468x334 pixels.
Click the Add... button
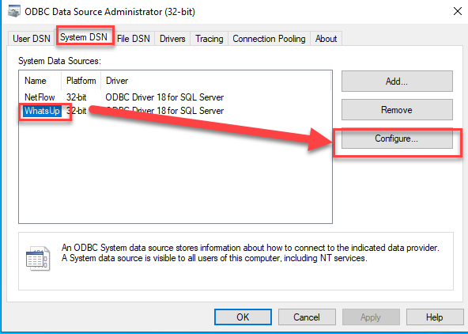397,82
